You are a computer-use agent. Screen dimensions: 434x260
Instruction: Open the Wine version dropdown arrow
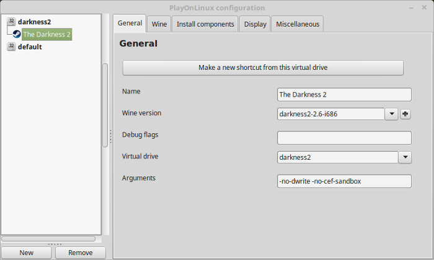391,114
